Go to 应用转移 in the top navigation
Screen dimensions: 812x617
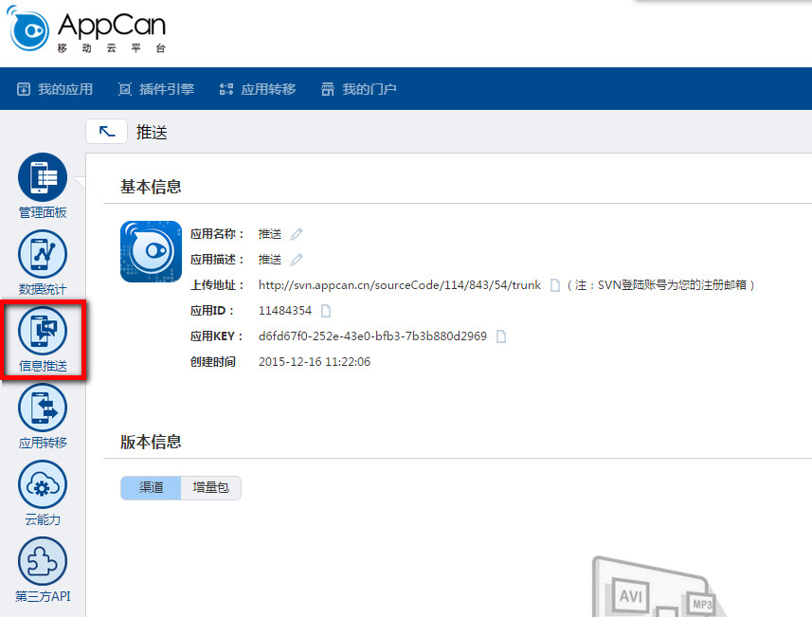tap(258, 89)
